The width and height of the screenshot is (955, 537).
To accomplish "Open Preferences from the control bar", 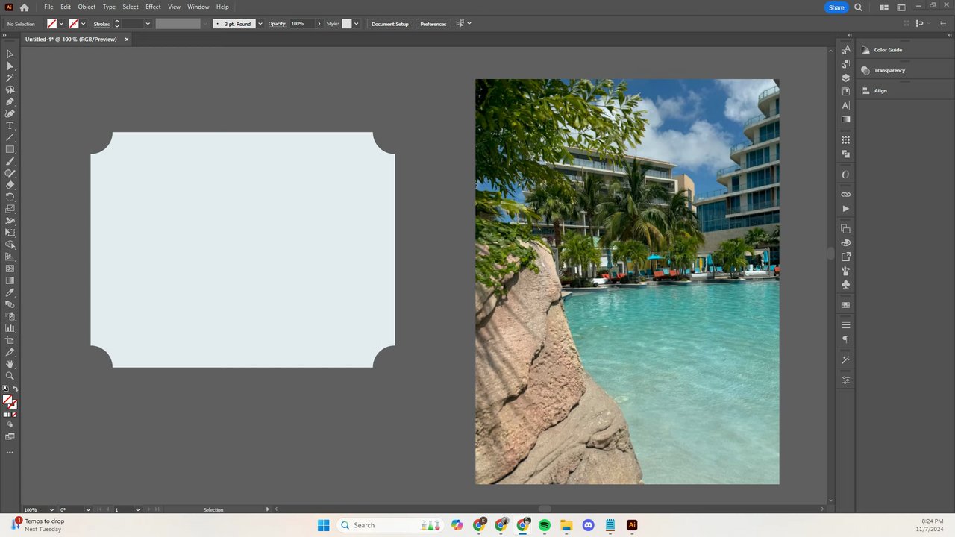I will coord(433,24).
